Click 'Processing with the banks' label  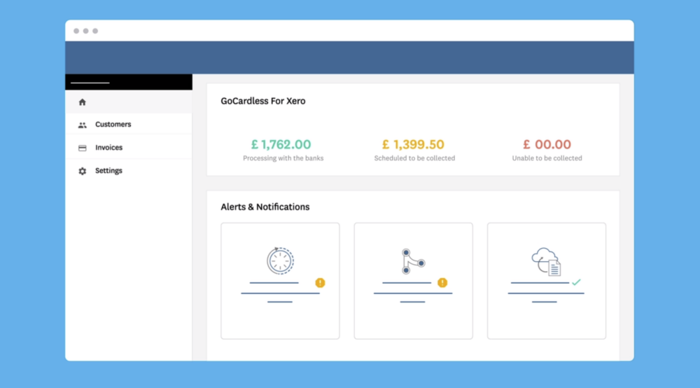point(283,158)
